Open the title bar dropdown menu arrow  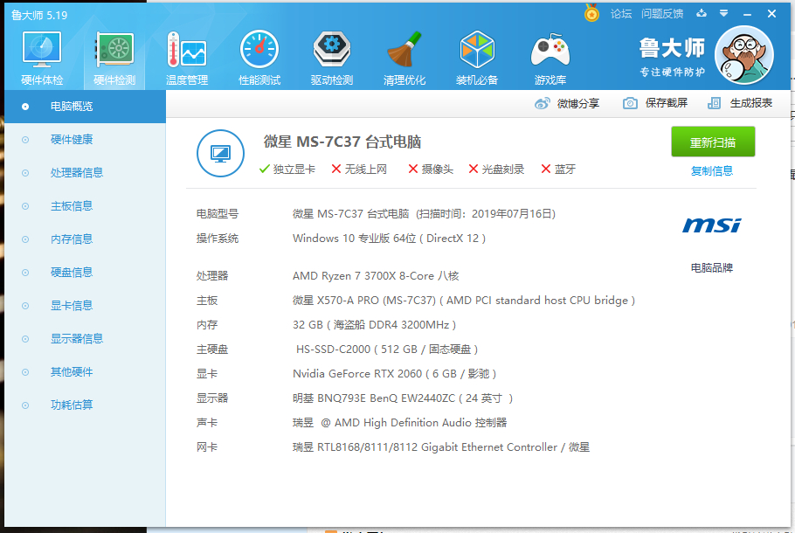[x=724, y=13]
